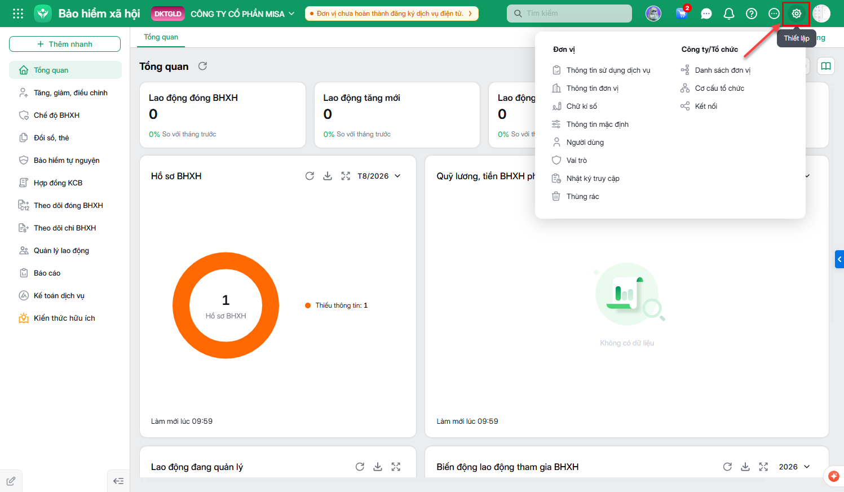844x492 pixels.
Task: Open the chat message icon
Action: tap(706, 14)
